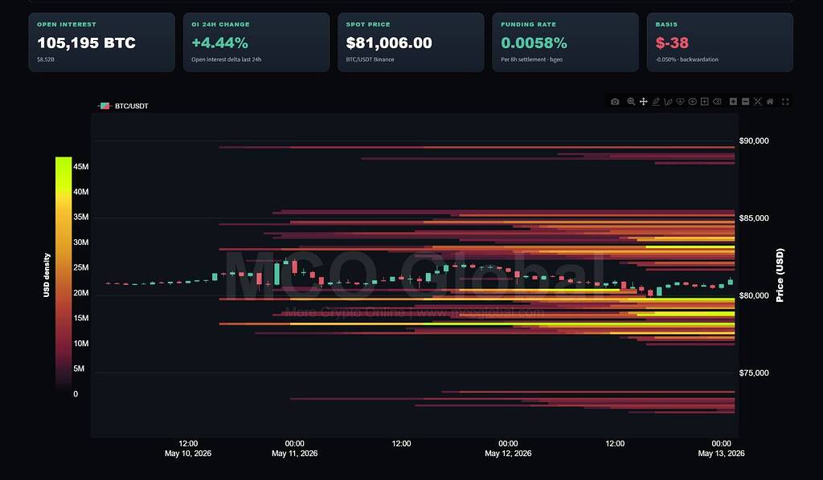Toggle BTC/USDT trace in the legend
The image size is (823, 480).
(123, 106)
